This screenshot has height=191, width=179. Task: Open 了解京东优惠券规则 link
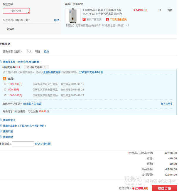91,72
